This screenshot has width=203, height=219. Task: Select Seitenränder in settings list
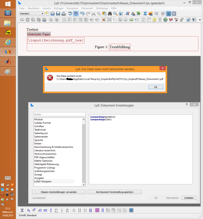point(41,137)
